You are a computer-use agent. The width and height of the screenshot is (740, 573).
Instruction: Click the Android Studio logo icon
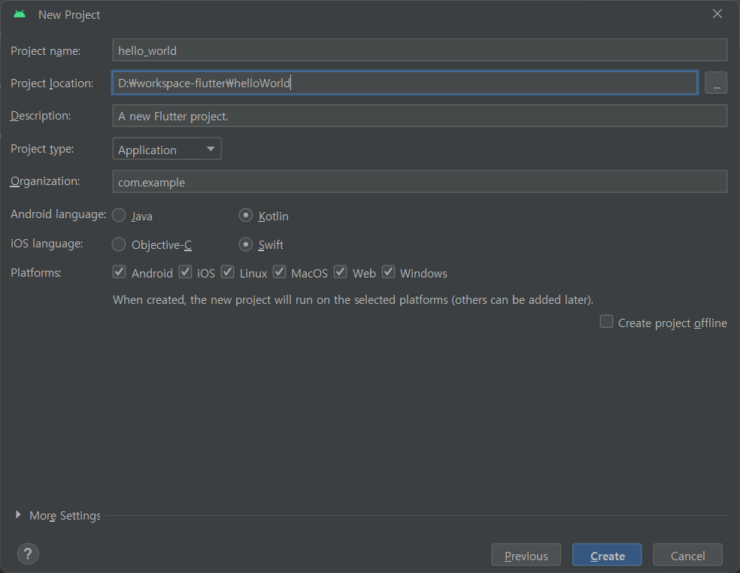20,14
